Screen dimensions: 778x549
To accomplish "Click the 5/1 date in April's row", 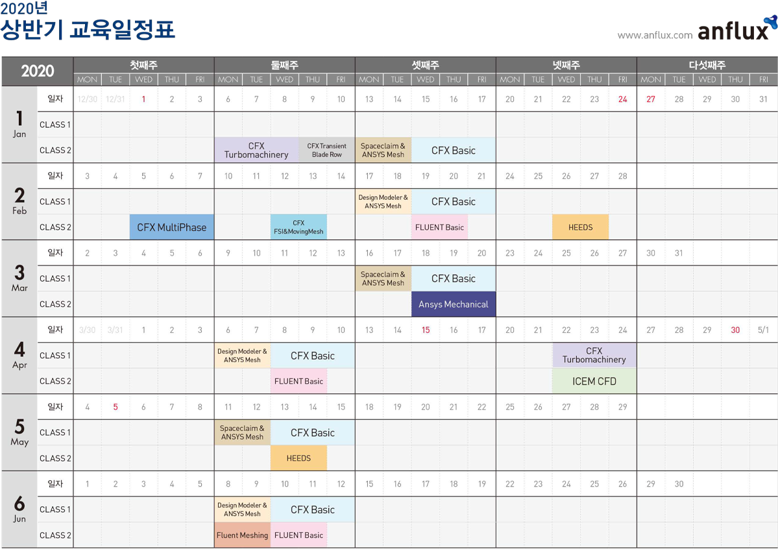I will (x=763, y=330).
